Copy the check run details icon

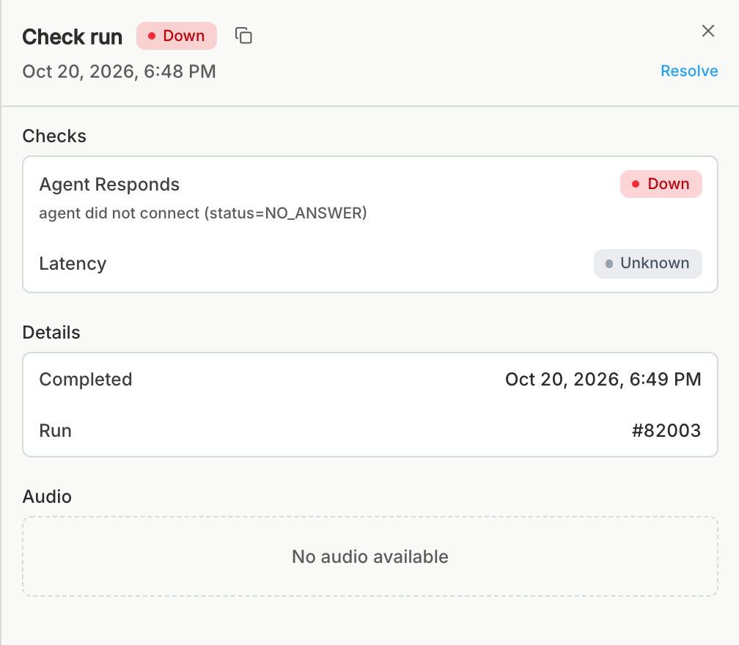(x=243, y=36)
